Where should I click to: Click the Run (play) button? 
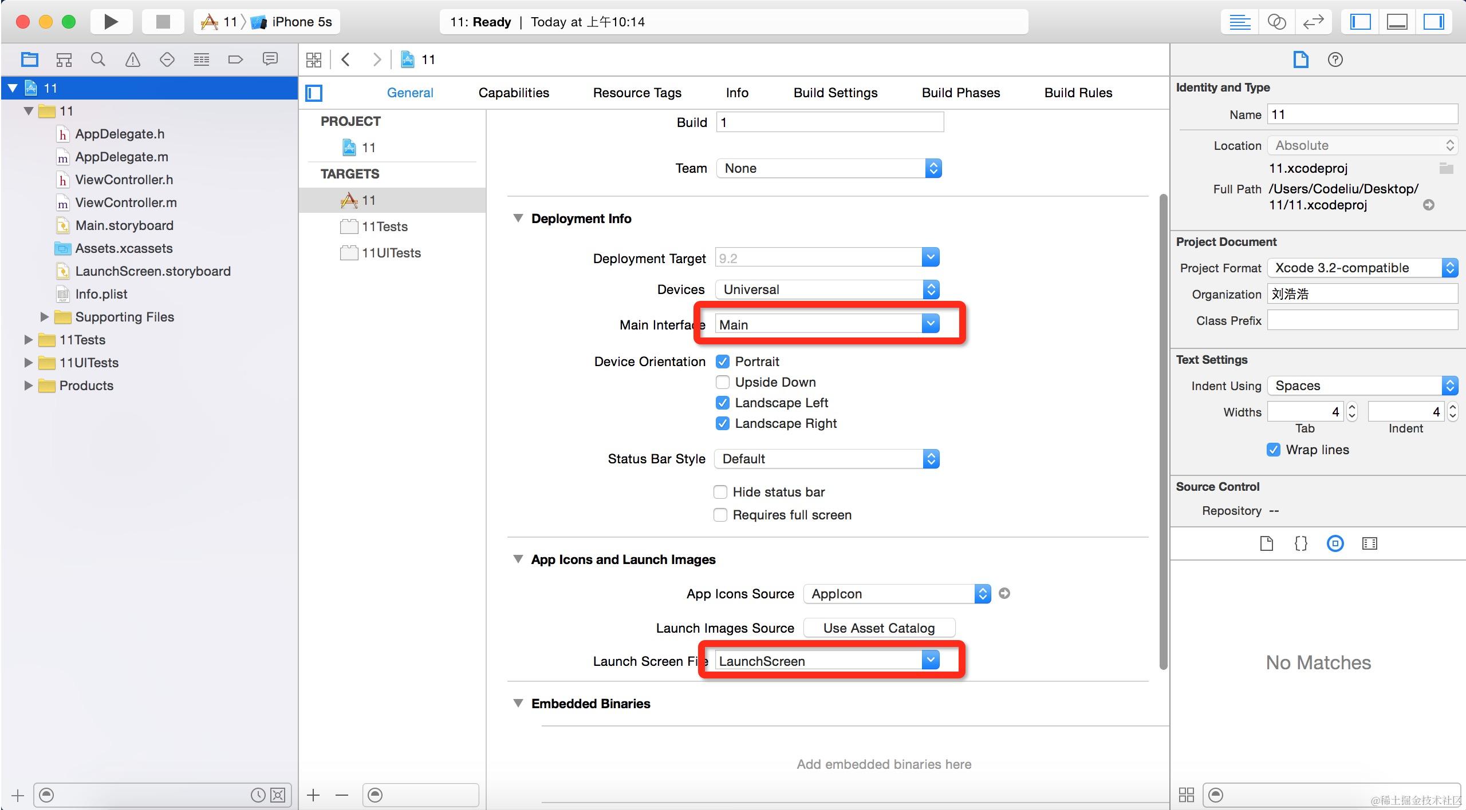[111, 22]
